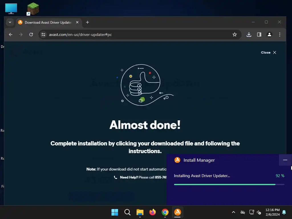Click the 92 % progress value
This screenshot has width=292, height=219.
tap(280, 176)
